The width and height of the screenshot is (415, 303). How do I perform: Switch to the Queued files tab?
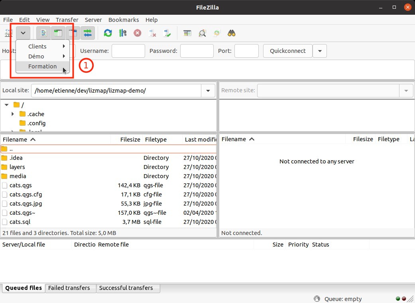point(24,288)
